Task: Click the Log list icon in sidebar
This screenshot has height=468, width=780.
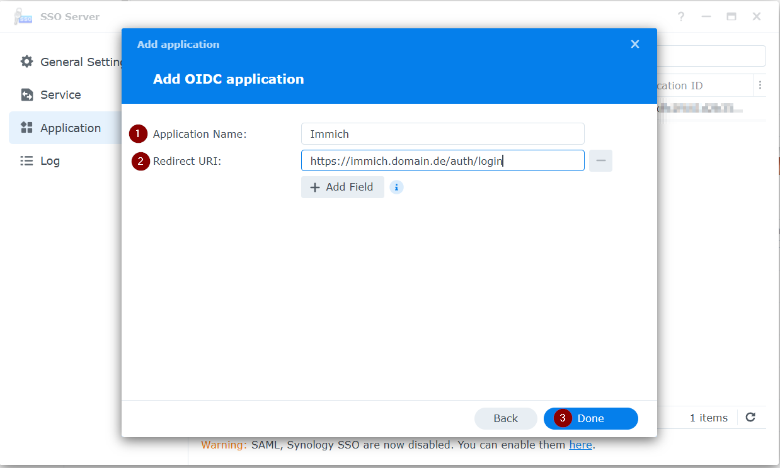Action: (x=26, y=161)
